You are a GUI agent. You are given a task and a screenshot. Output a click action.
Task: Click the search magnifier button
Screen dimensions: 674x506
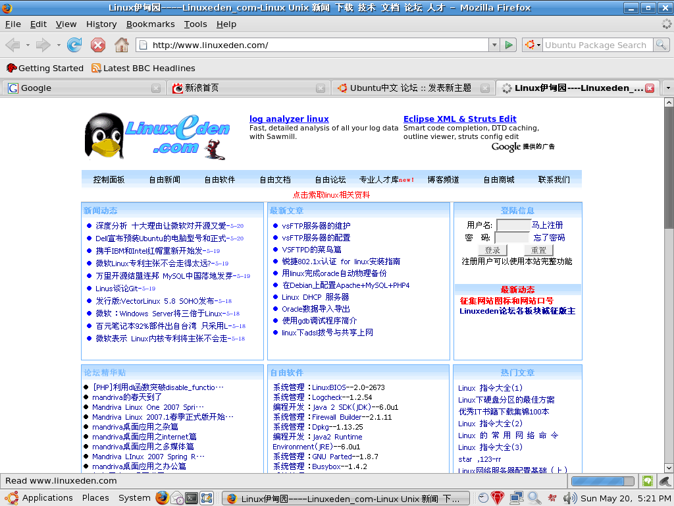[x=661, y=45]
